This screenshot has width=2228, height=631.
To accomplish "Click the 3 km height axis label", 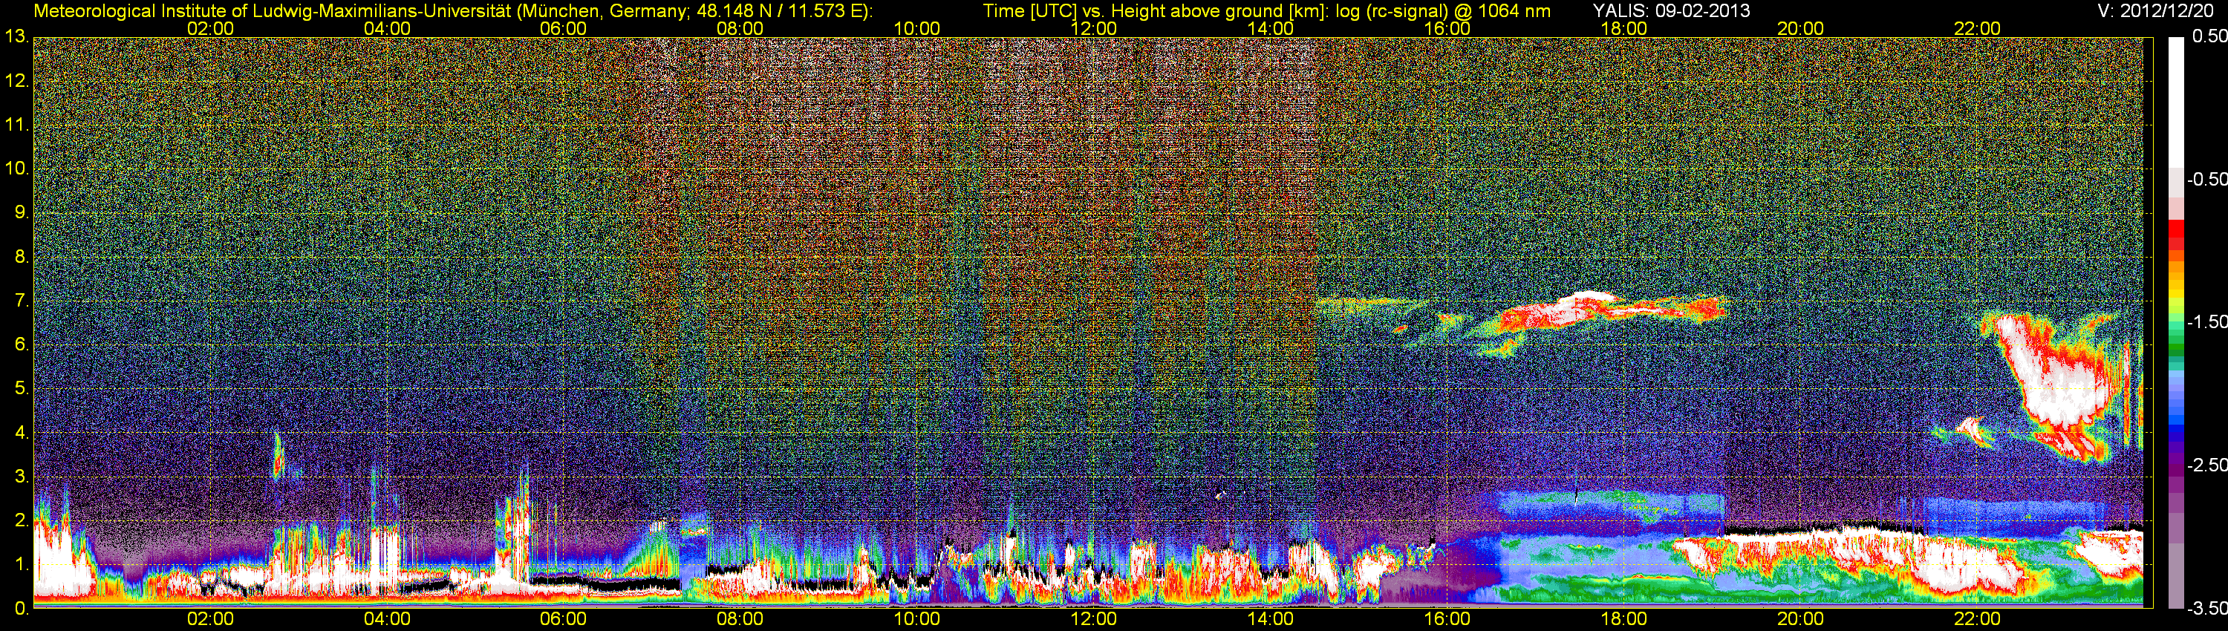I will tap(22, 477).
